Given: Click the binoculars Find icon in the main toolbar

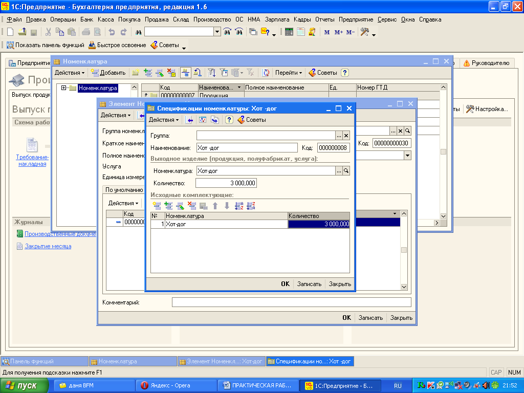Looking at the screenshot, I should (x=138, y=32).
